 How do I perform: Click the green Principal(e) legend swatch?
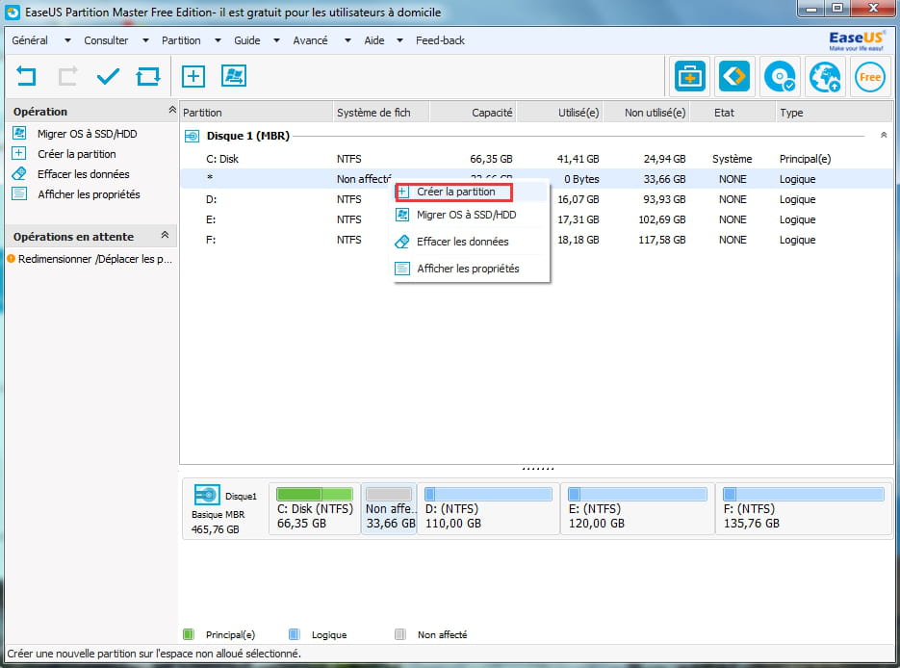click(189, 634)
